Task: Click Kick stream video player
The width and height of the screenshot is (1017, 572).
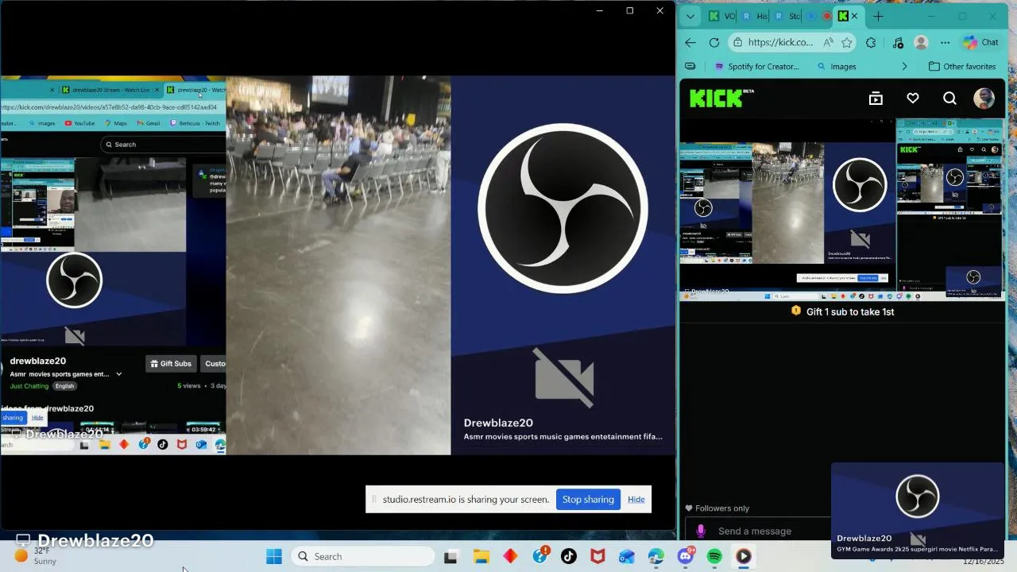Action: [842, 210]
